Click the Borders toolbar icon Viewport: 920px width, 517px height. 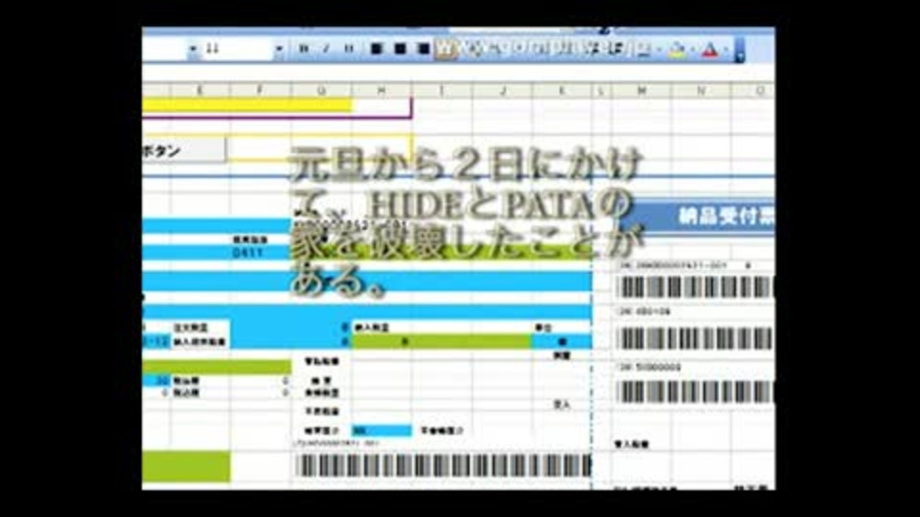point(644,50)
